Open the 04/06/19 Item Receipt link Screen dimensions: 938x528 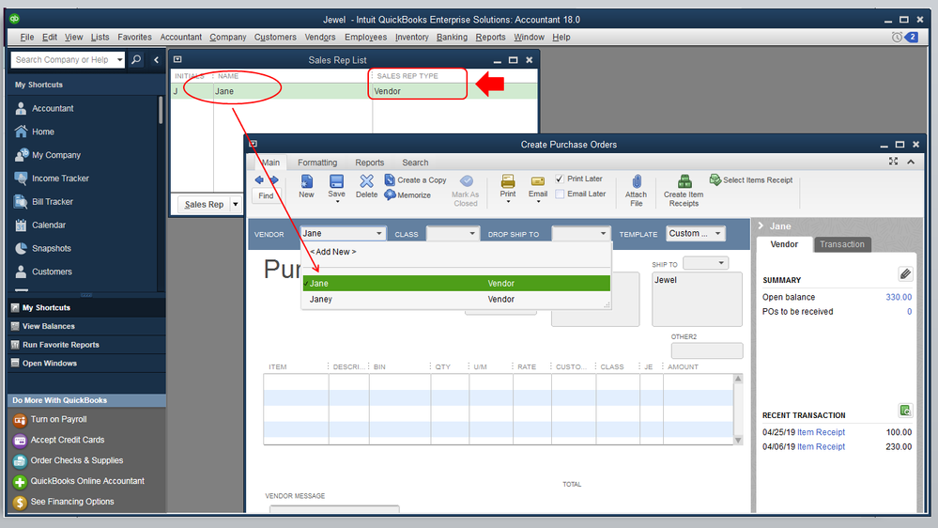tap(821, 446)
